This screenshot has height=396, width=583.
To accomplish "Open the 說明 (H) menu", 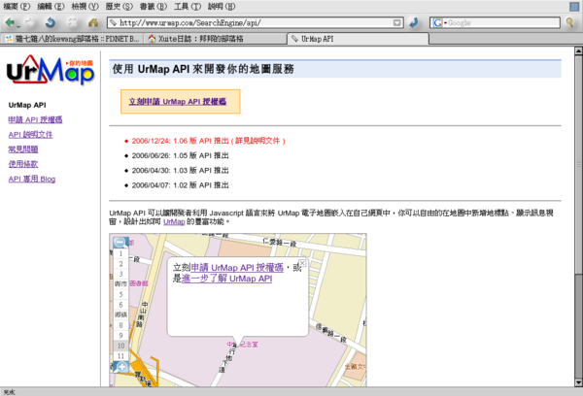I will 222,7.
